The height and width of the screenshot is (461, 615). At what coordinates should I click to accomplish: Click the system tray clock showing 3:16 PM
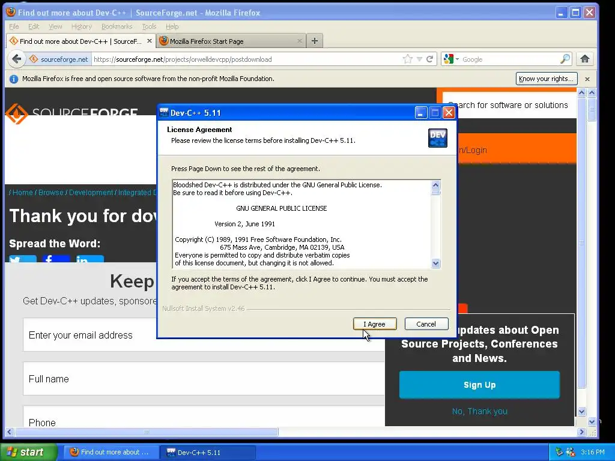pyautogui.click(x=593, y=452)
